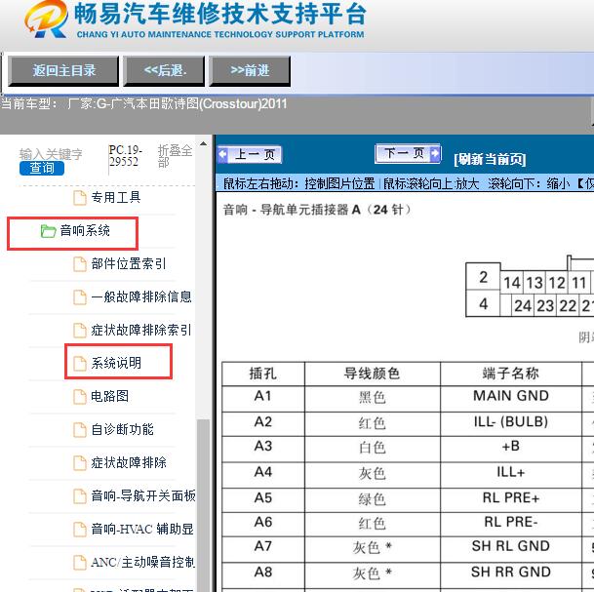Image resolution: width=594 pixels, height=592 pixels.
Task: Open 部件位置索引 item
Action: click(129, 263)
